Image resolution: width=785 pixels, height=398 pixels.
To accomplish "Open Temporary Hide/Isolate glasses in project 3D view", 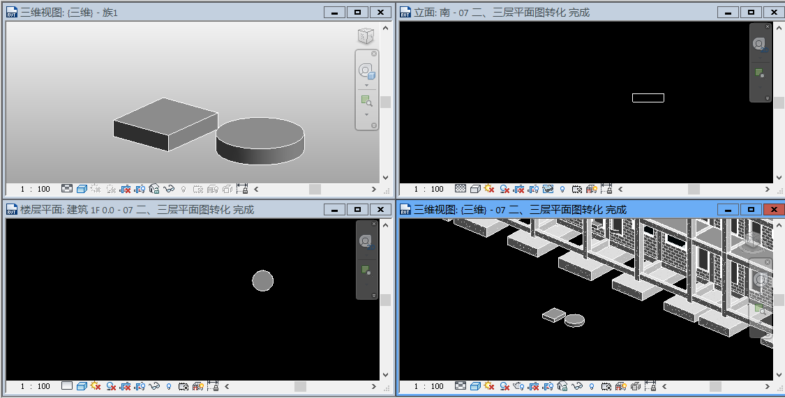I will (577, 386).
